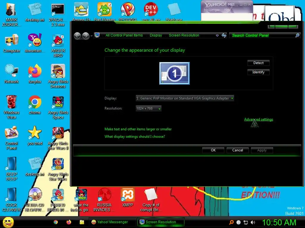Open the Among Us desktop shortcut
The height and width of the screenshot is (228, 305).
point(81,12)
